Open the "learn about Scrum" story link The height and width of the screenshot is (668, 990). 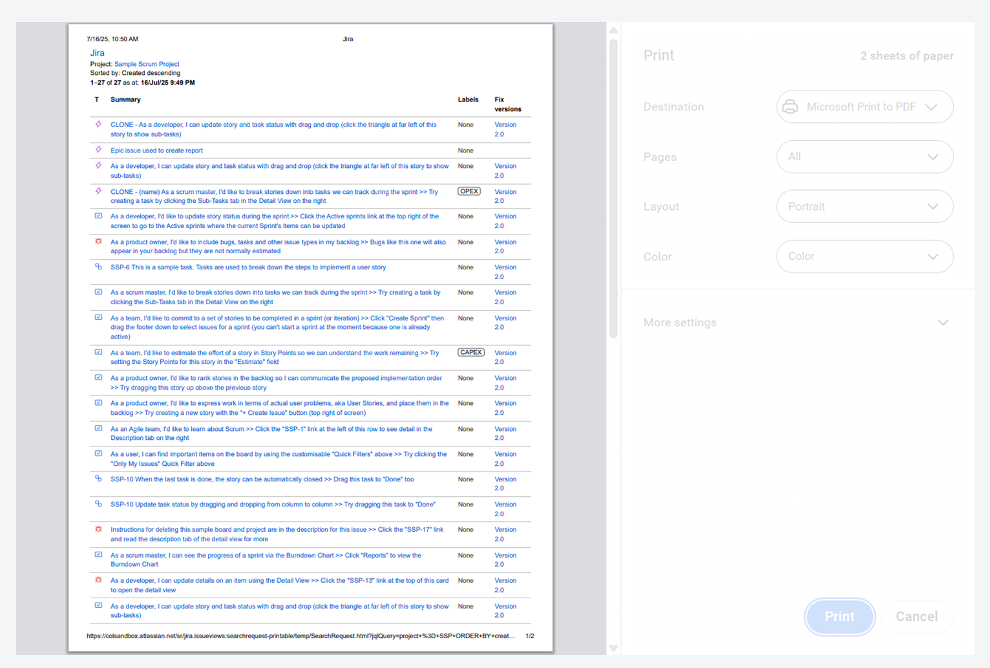point(271,433)
